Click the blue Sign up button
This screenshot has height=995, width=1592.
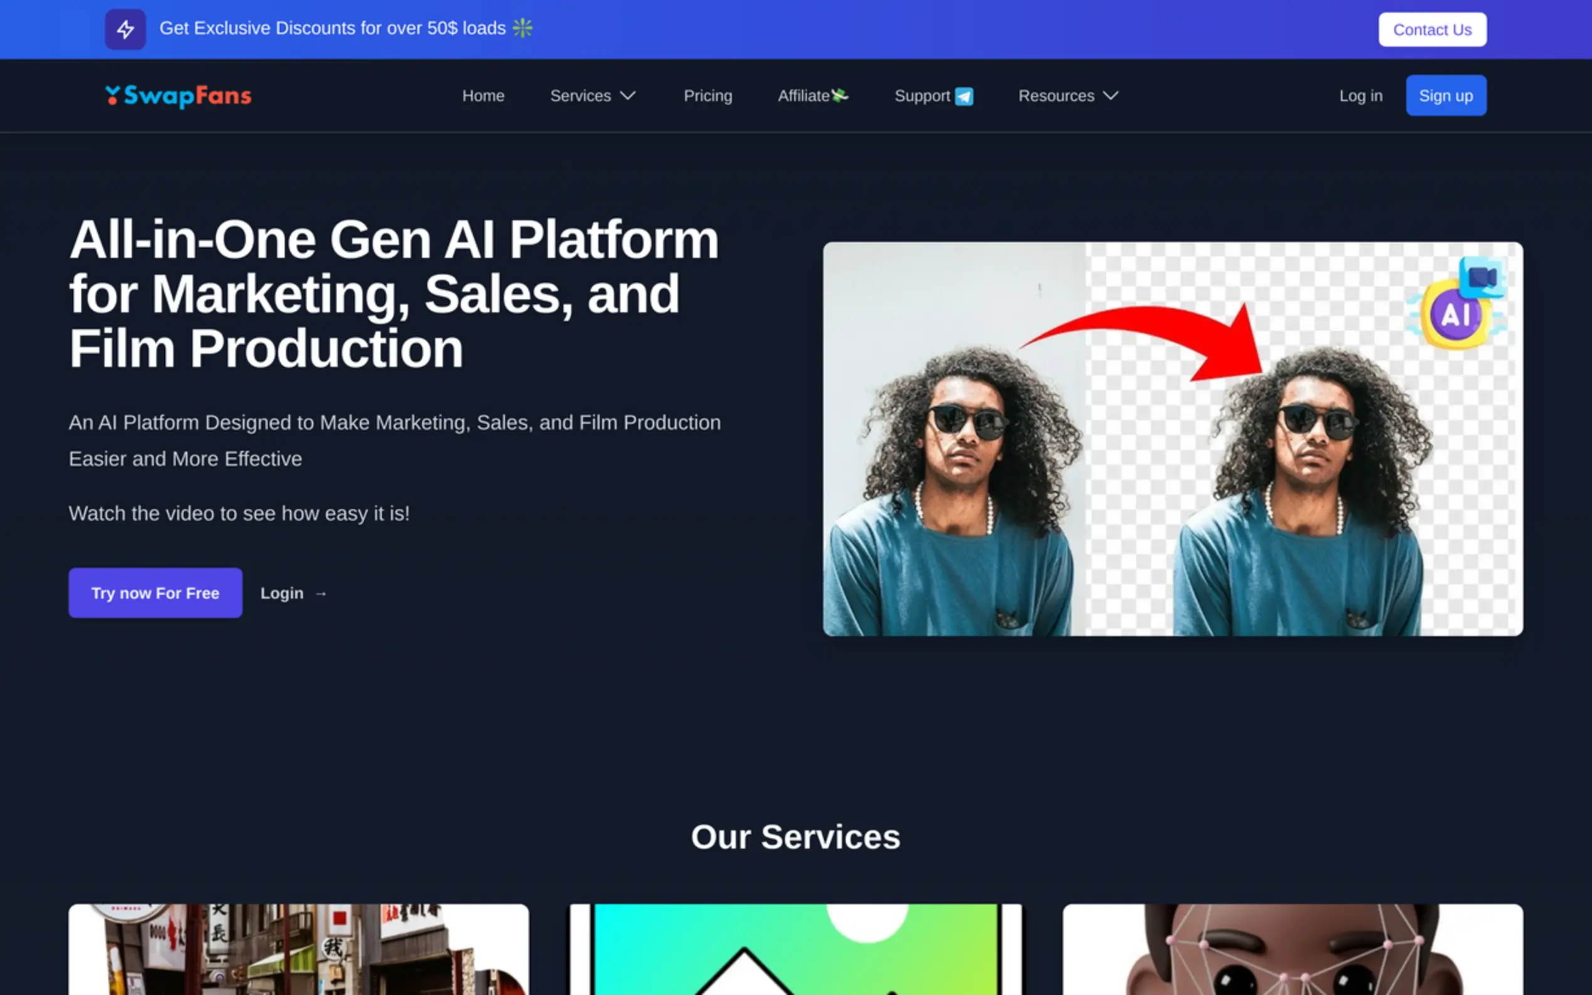1445,96
